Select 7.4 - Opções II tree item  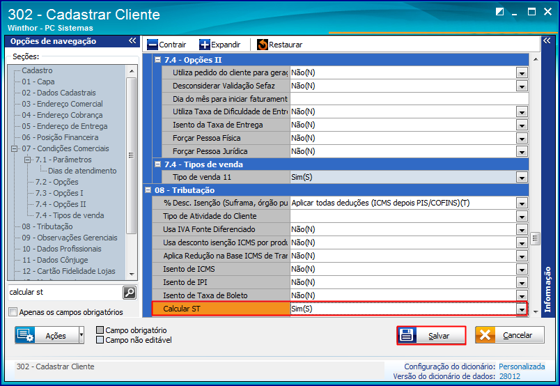61,204
